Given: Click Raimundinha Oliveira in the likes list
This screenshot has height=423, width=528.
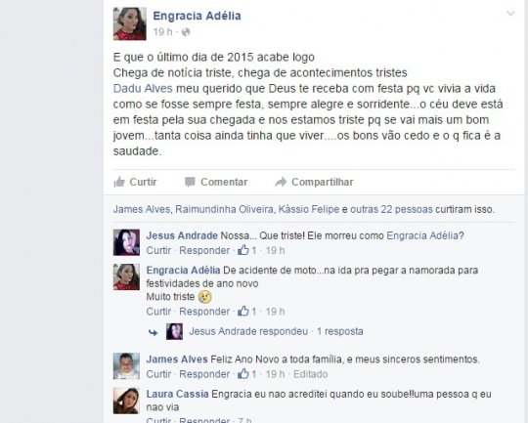Looking at the screenshot, I should [224, 209].
